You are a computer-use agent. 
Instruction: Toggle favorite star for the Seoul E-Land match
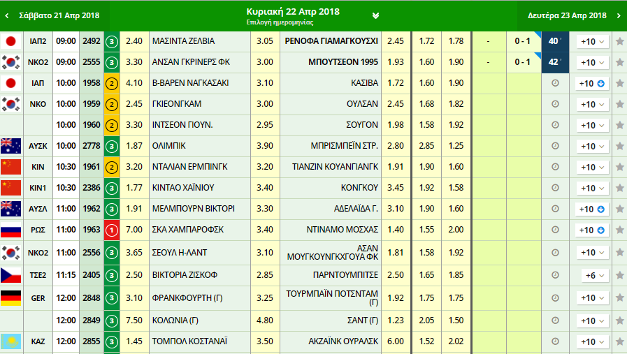[619, 252]
